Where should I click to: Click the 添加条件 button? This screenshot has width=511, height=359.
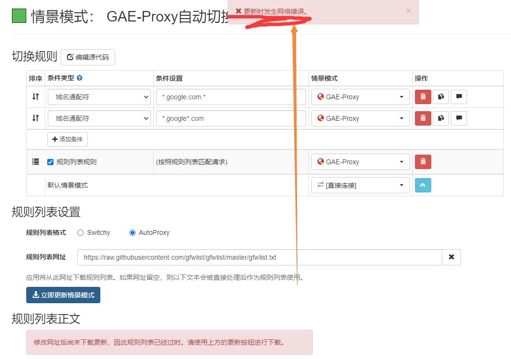click(67, 139)
